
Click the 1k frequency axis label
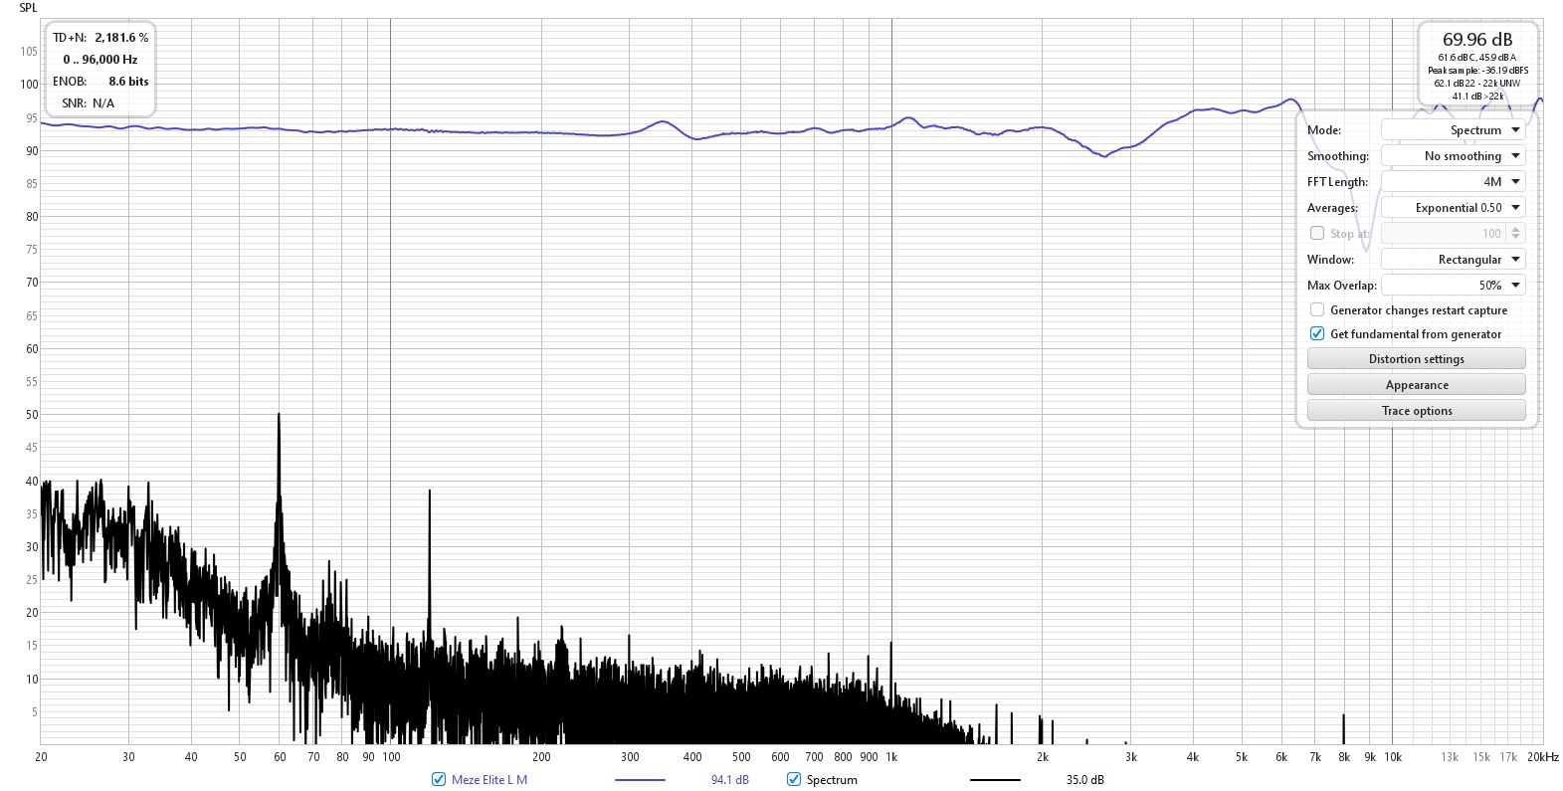tap(891, 757)
